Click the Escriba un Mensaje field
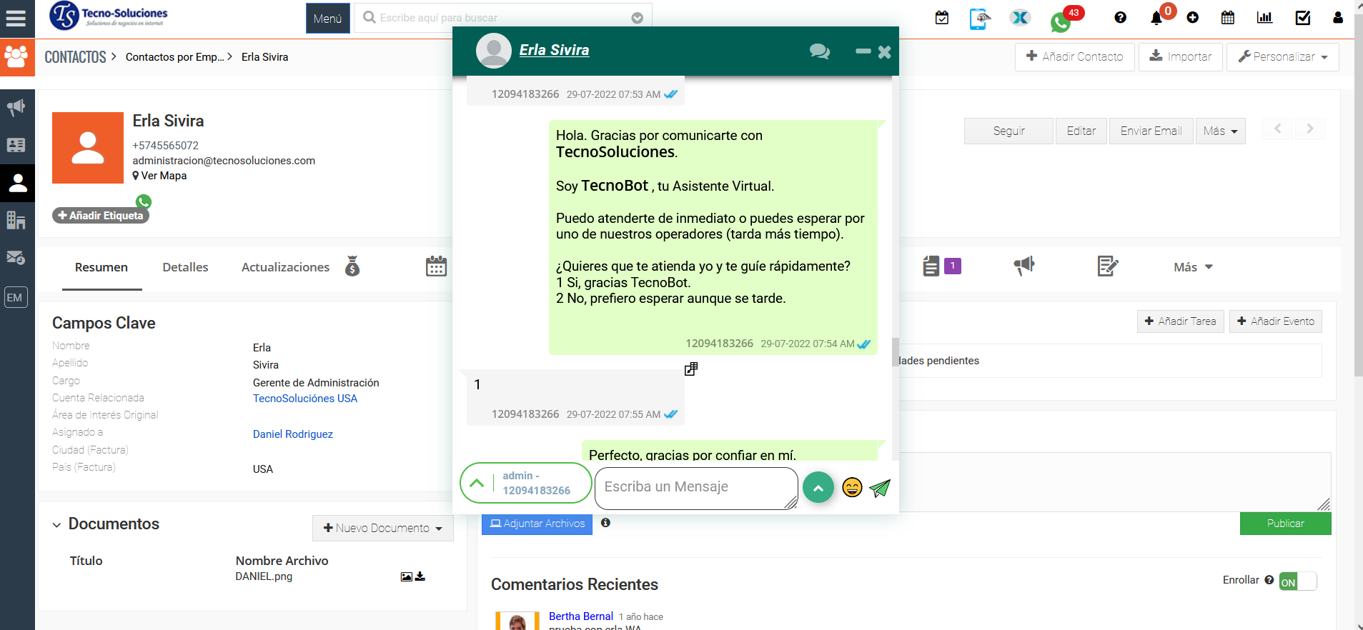Viewport: 1363px width, 630px height. click(x=695, y=487)
